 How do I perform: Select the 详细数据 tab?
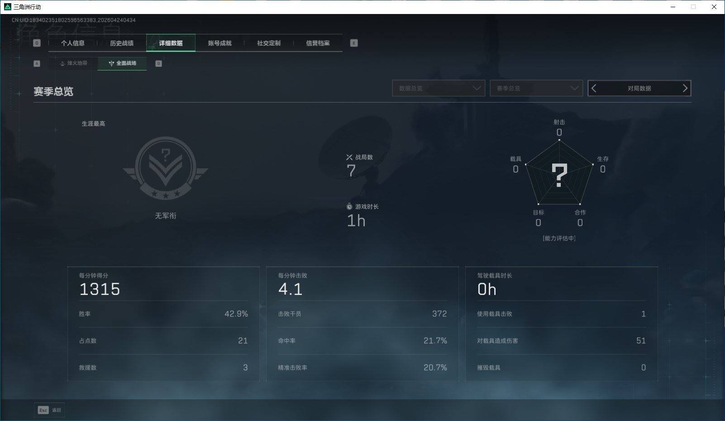(x=171, y=43)
